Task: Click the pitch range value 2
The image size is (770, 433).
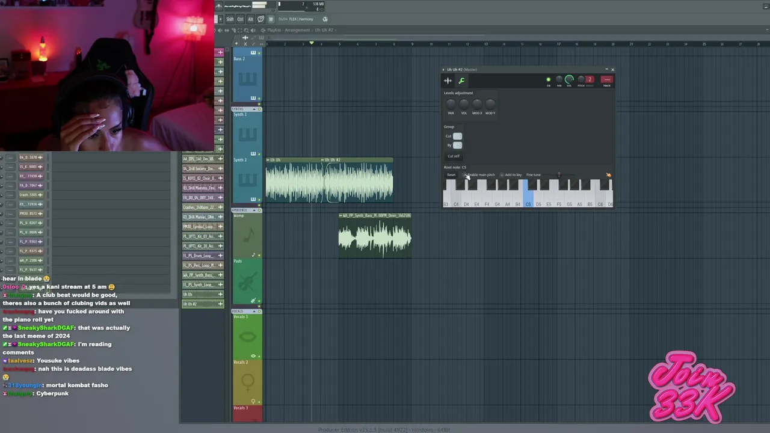Action: [590, 79]
